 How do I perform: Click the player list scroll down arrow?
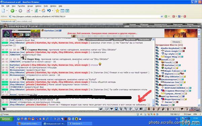pyautogui.click(x=199, y=105)
